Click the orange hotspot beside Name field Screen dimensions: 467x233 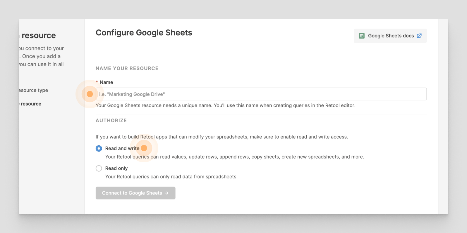pos(90,94)
